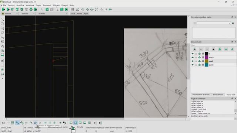Hide layer 0 using its eye icon
Image resolution: width=237 pixels, height=133 pixels.
pos(193,54)
